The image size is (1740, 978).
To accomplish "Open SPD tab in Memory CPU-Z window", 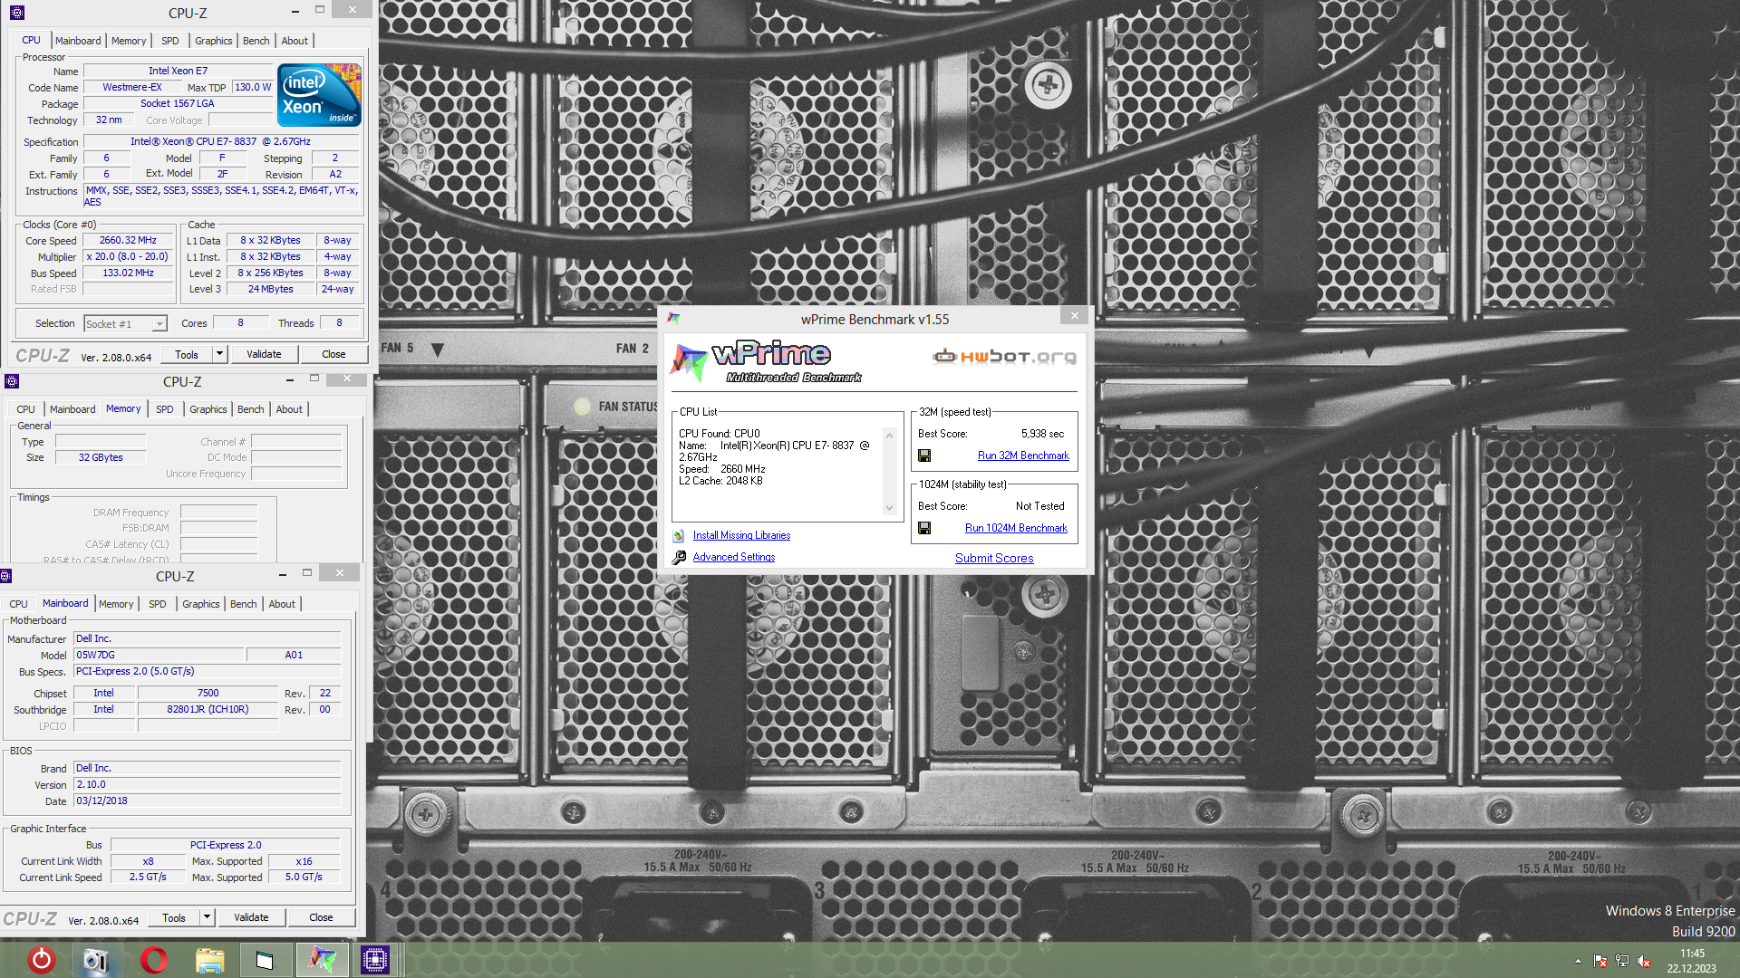I will click(165, 409).
